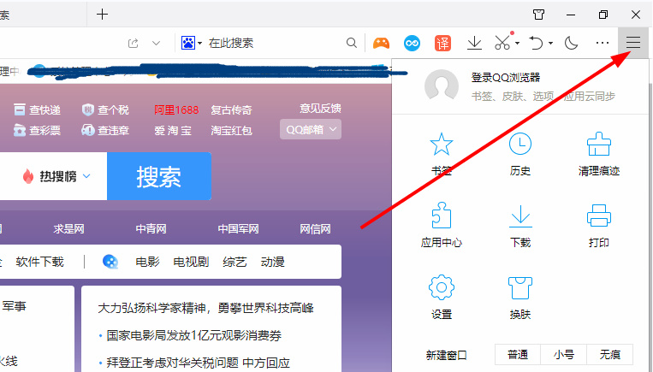Viewport: 653px width, 372px height.
Task: Open new 普通 normal window
Action: coord(518,355)
